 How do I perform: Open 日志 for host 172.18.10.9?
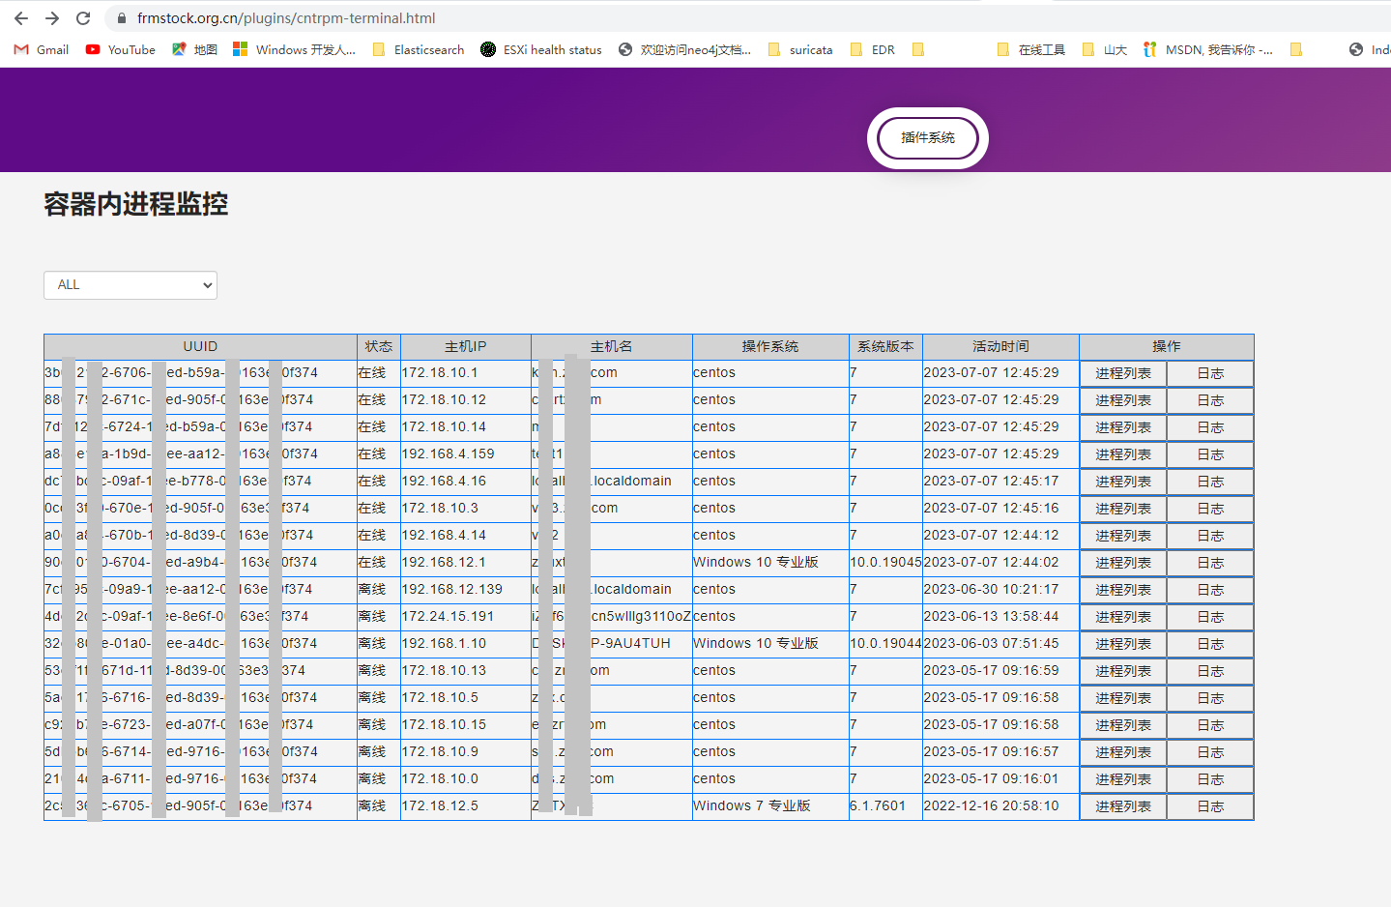pos(1210,752)
